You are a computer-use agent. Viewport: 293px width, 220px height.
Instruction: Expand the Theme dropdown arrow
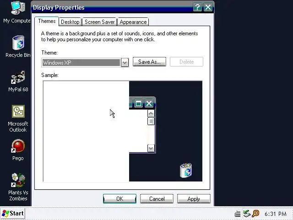125,62
